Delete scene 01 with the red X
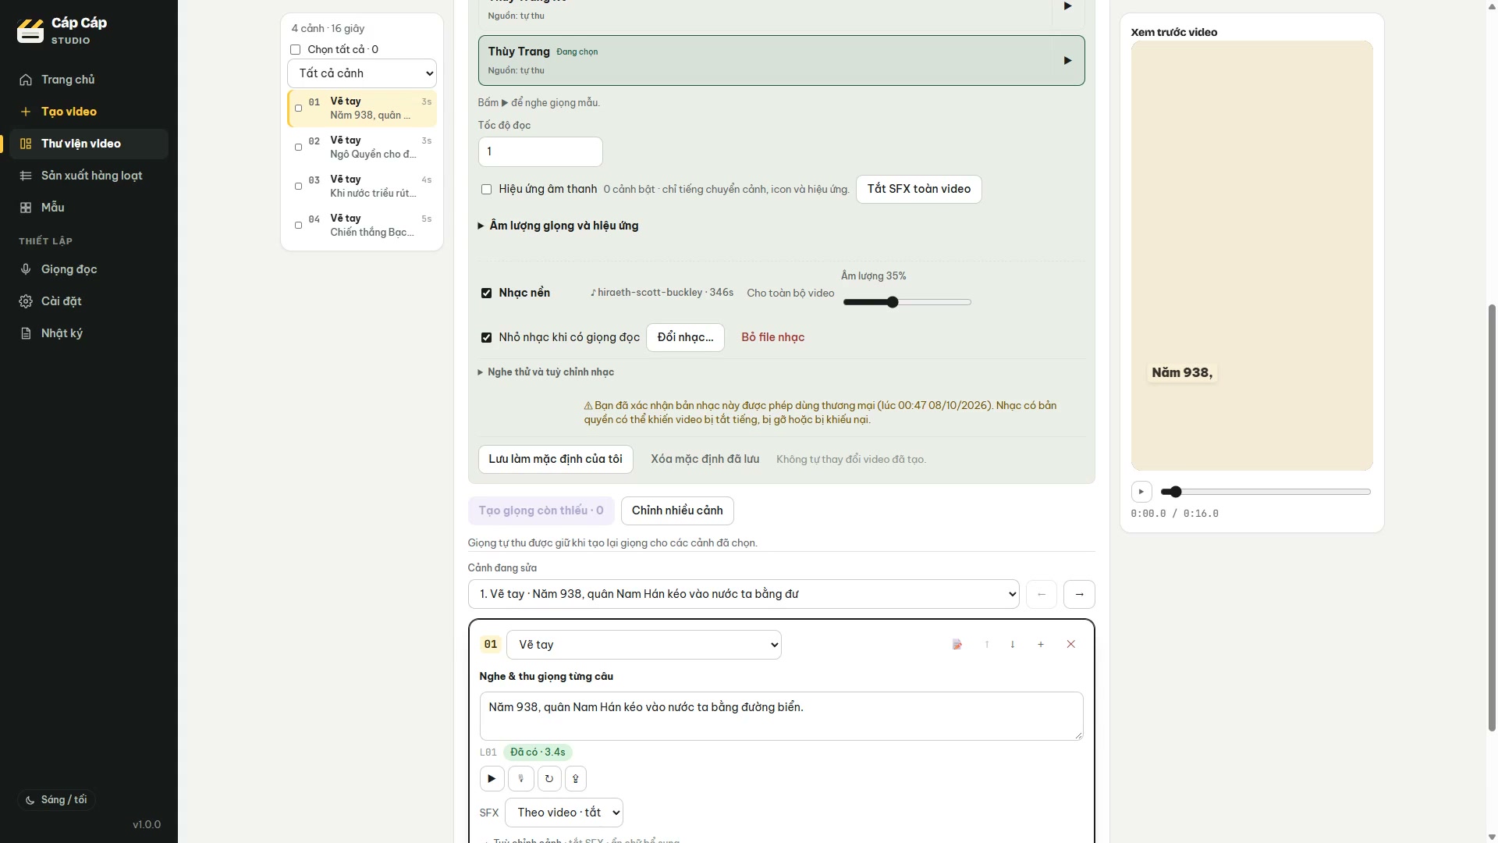This screenshot has height=843, width=1498. tap(1070, 645)
